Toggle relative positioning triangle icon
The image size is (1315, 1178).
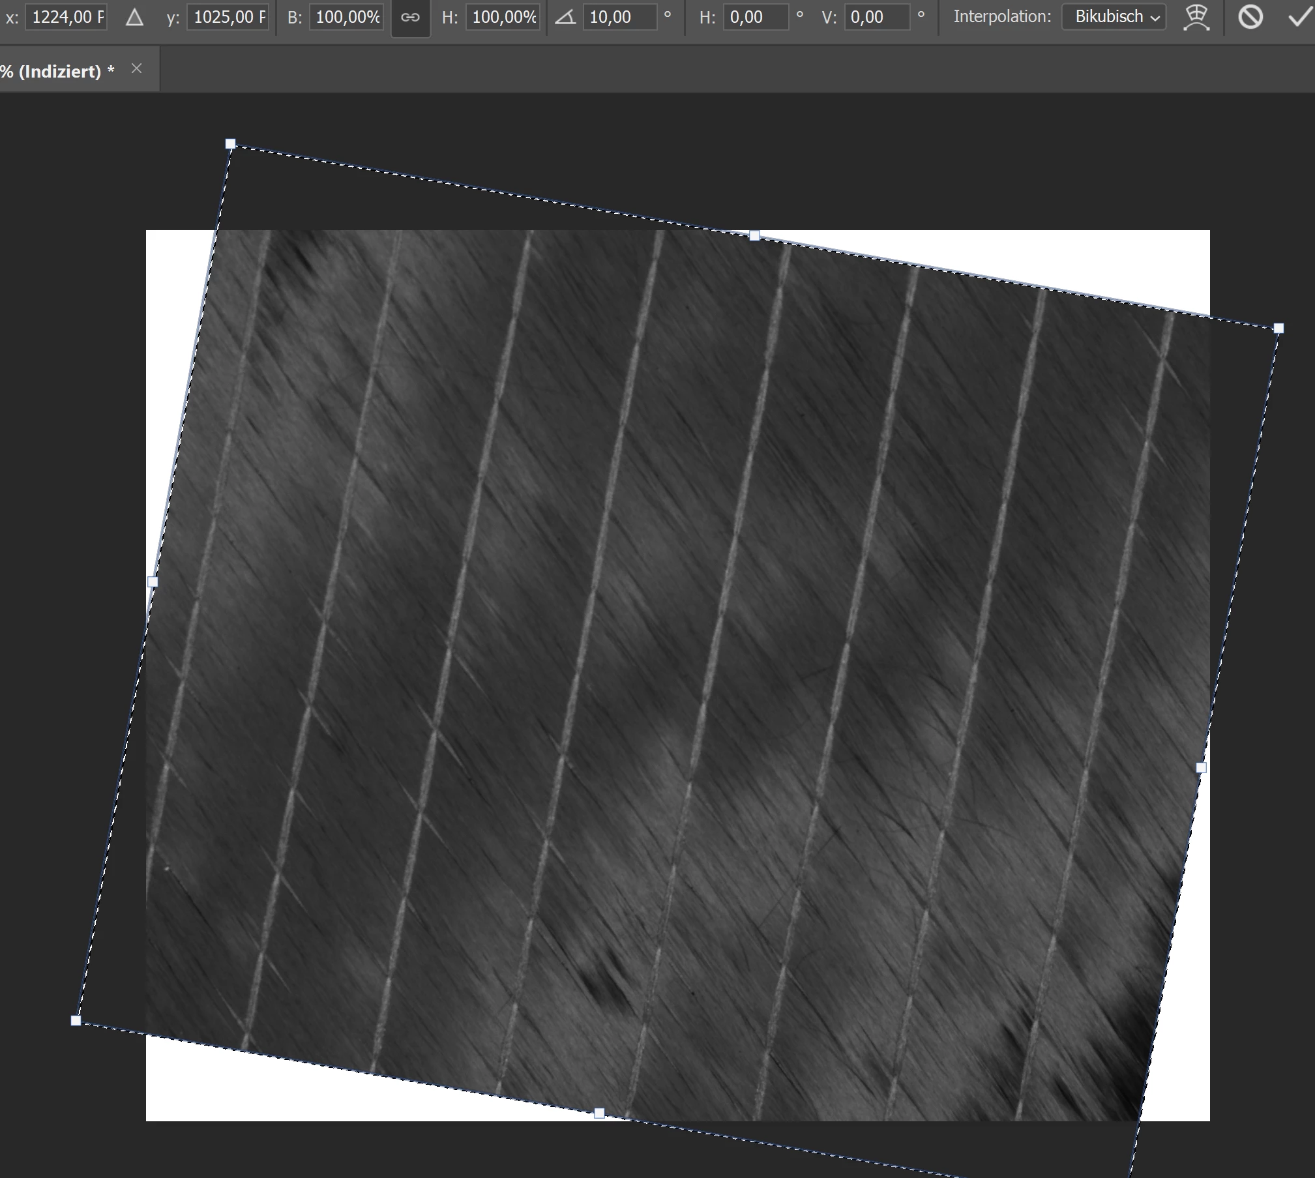click(x=134, y=18)
